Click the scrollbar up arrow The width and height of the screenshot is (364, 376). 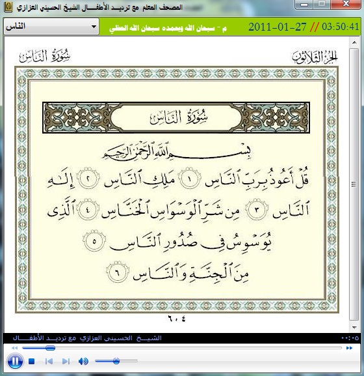pos(354,42)
